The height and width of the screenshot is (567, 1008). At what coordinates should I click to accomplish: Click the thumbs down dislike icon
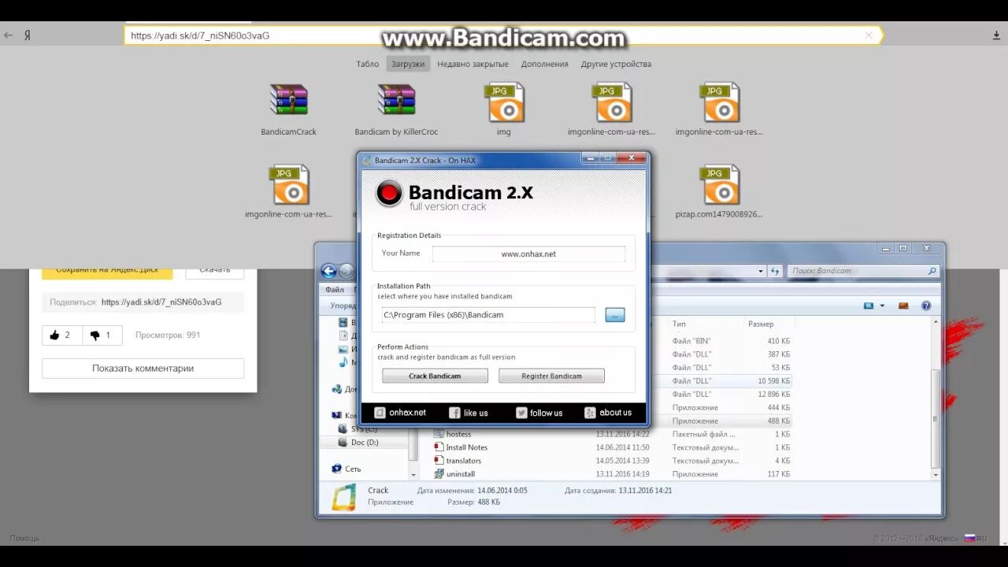tap(95, 335)
